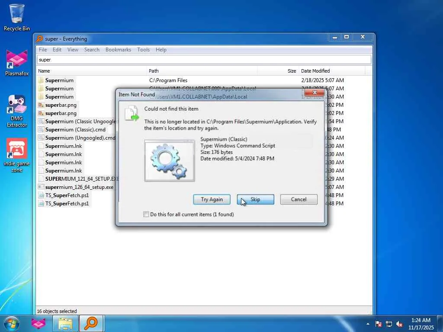Open the DMG Extractor desktop shortcut
The width and height of the screenshot is (443, 332).
tap(17, 111)
